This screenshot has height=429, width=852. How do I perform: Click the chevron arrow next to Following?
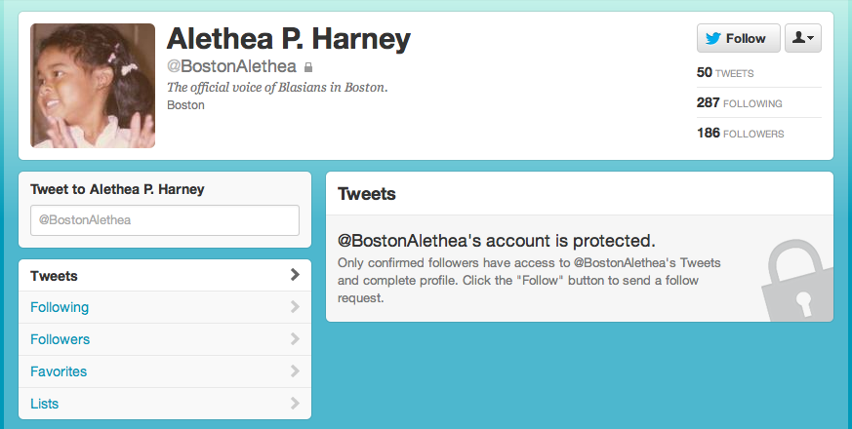coord(295,307)
